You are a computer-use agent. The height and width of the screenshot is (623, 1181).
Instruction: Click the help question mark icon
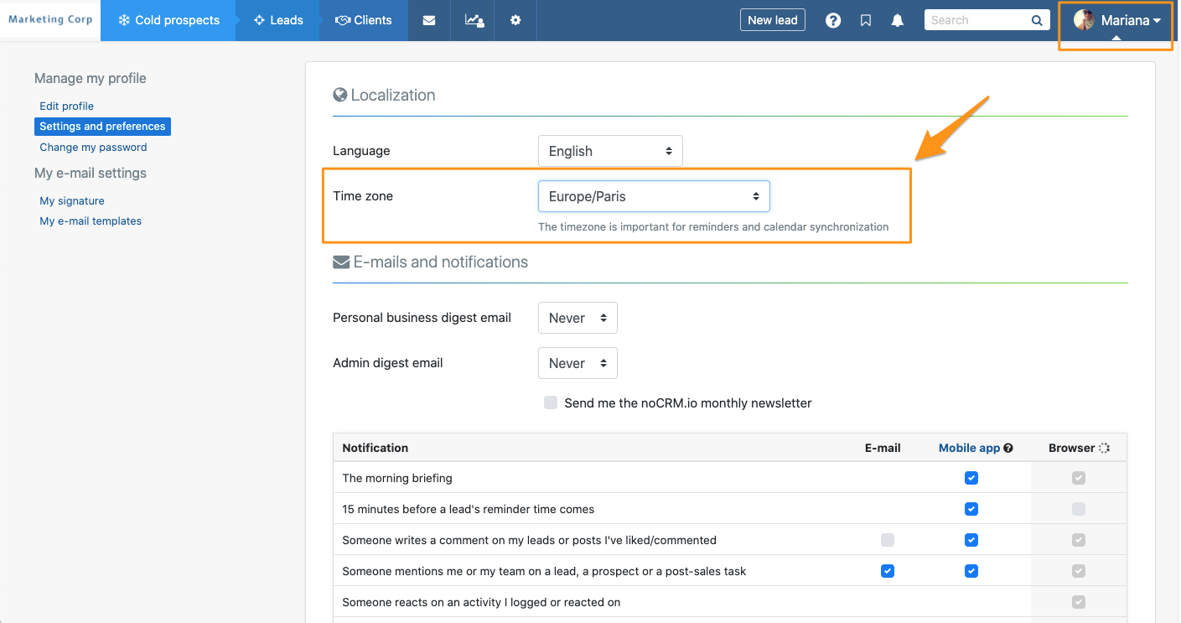tap(833, 20)
